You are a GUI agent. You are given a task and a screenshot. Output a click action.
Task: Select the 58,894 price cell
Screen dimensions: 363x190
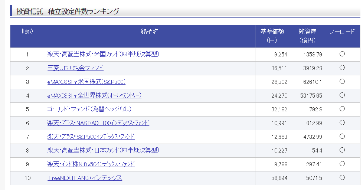272,178
